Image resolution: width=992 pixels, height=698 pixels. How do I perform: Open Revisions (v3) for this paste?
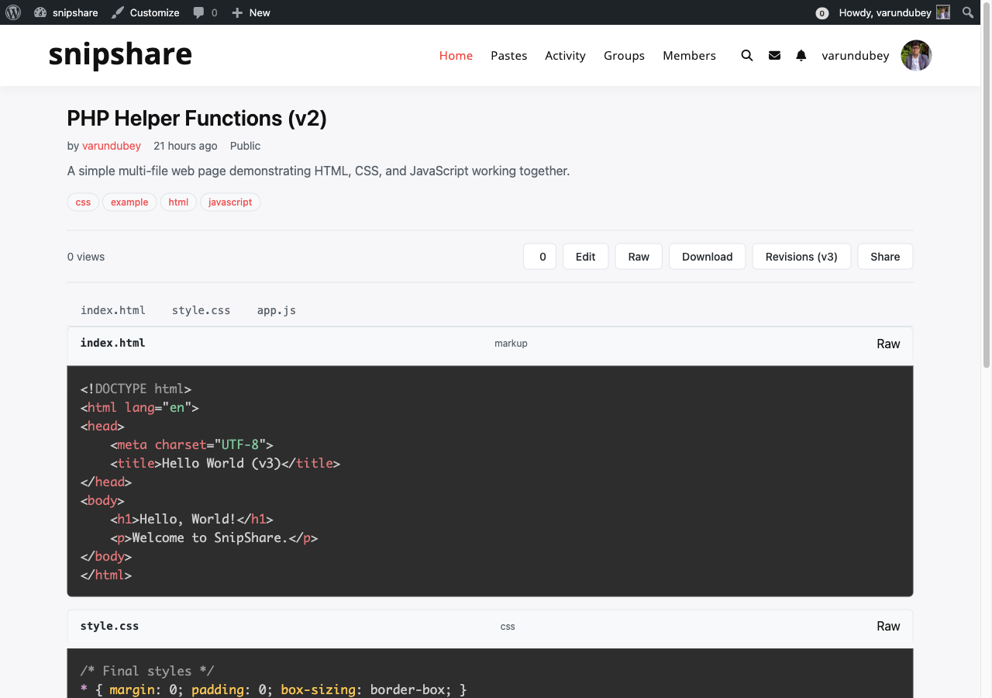[801, 256]
